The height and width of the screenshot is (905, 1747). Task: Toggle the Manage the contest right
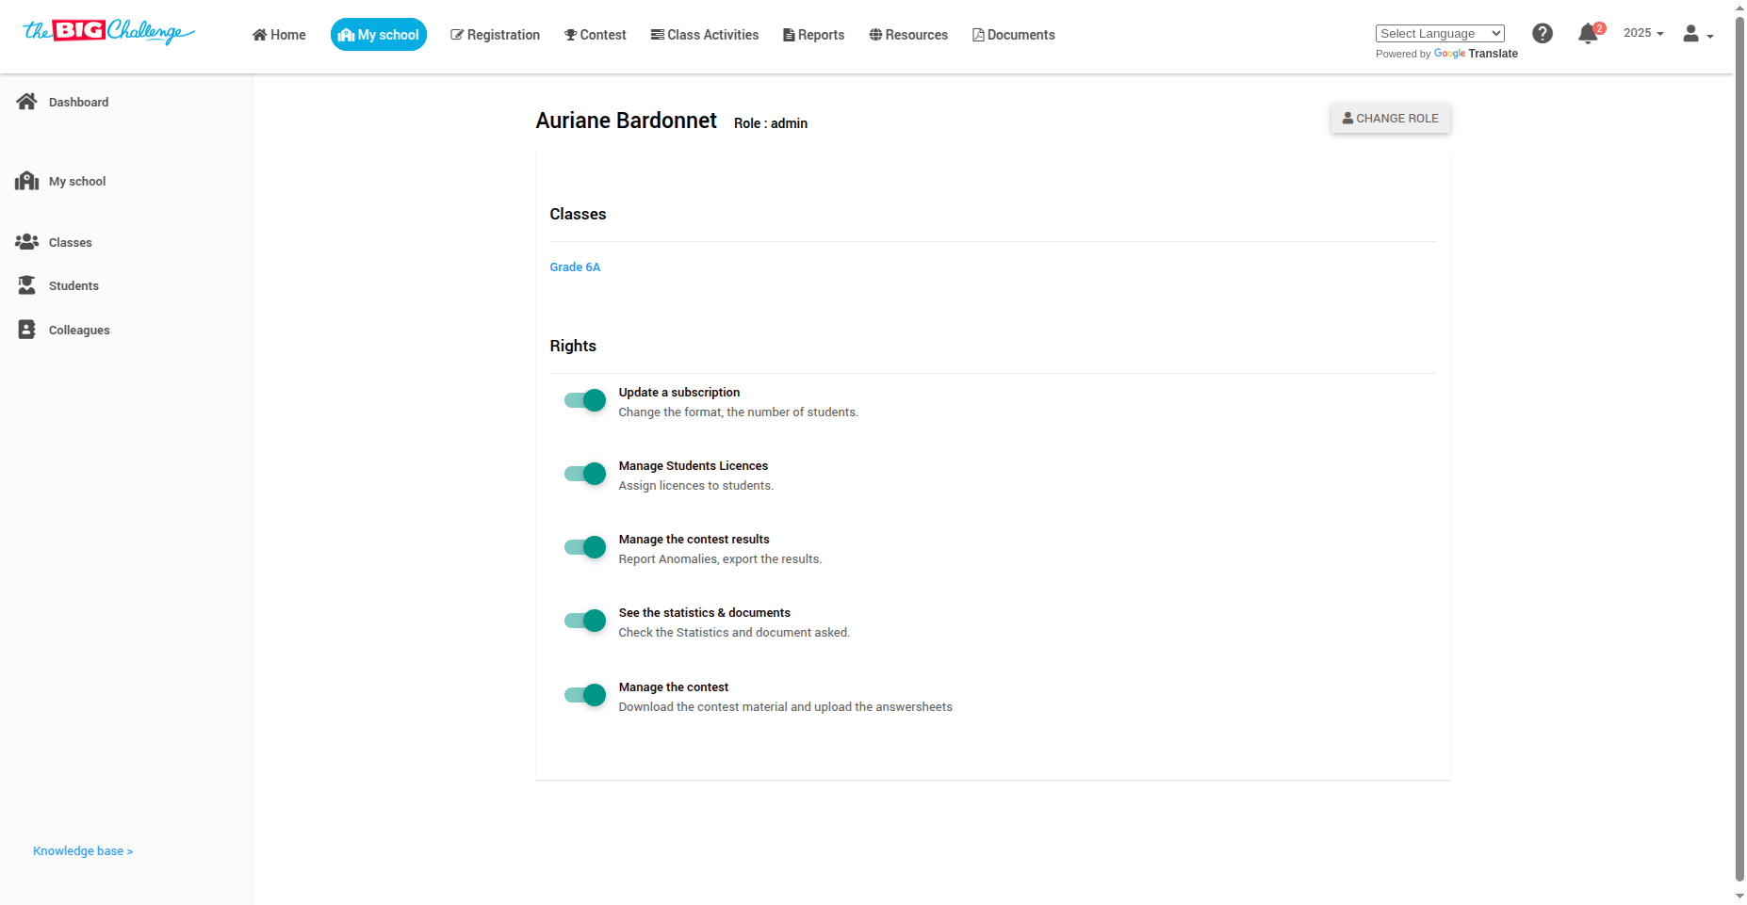[x=584, y=695]
